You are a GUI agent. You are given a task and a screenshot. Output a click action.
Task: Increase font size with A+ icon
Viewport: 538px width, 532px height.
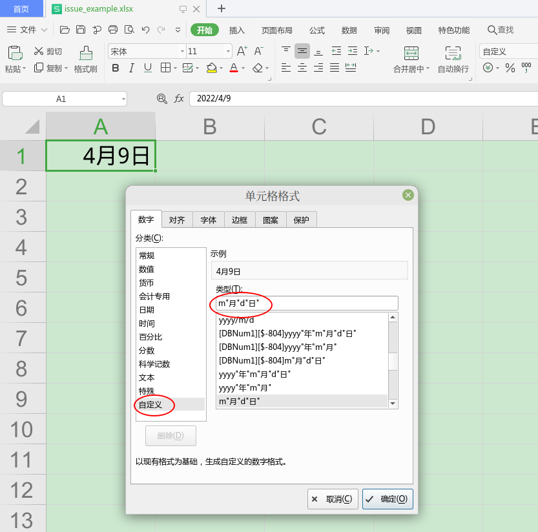coord(242,52)
